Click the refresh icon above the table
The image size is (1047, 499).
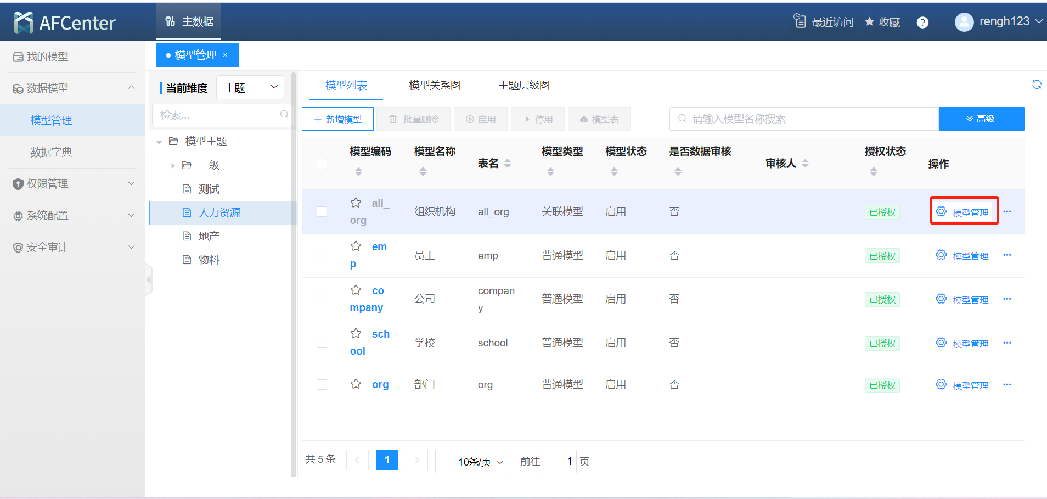[1037, 85]
